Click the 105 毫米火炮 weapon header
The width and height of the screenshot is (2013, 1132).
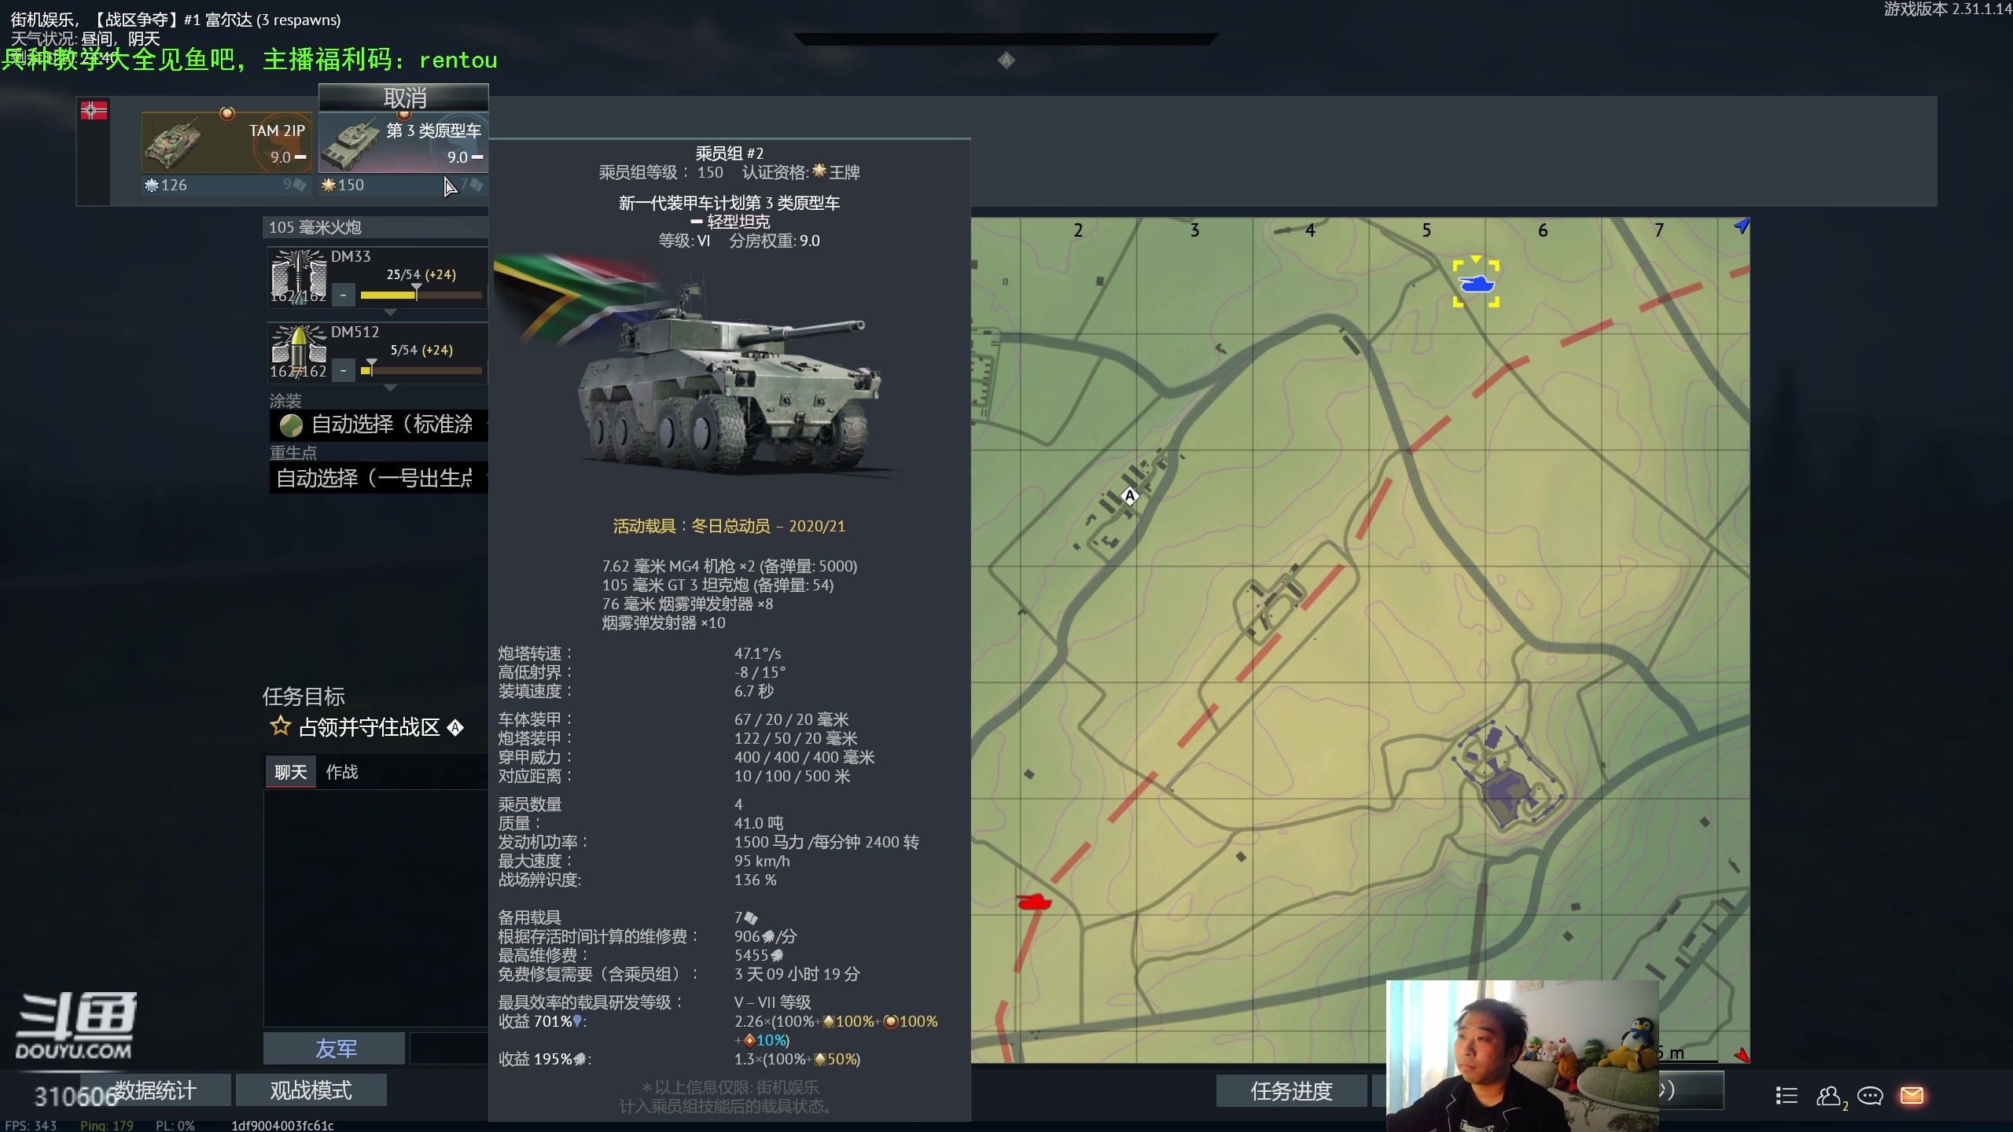(x=375, y=227)
